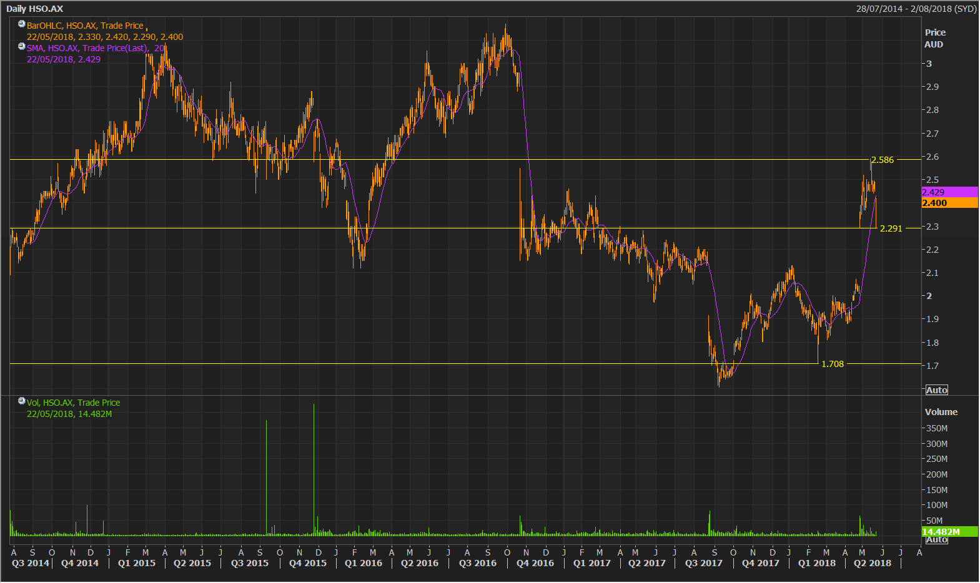The height and width of the screenshot is (583, 980).
Task: Click the 2.7 price axis label
Action: point(933,134)
